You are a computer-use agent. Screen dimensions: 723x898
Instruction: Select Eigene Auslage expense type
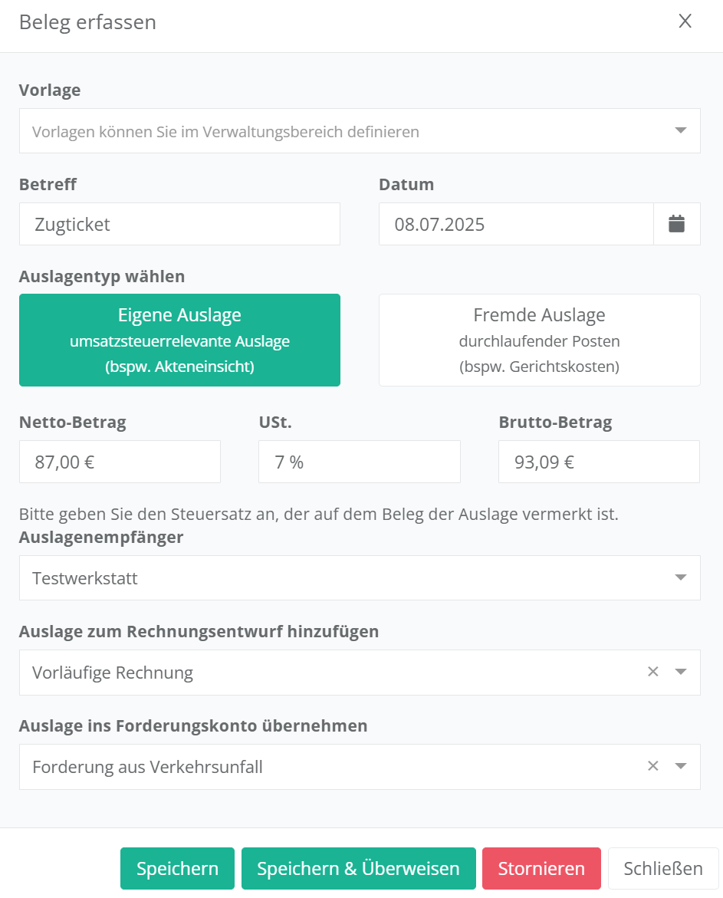coord(179,340)
